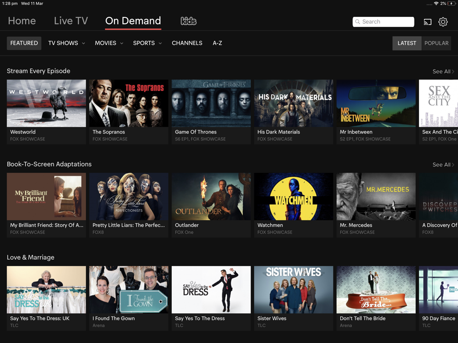Switch to the Live TV tab

pos(71,21)
